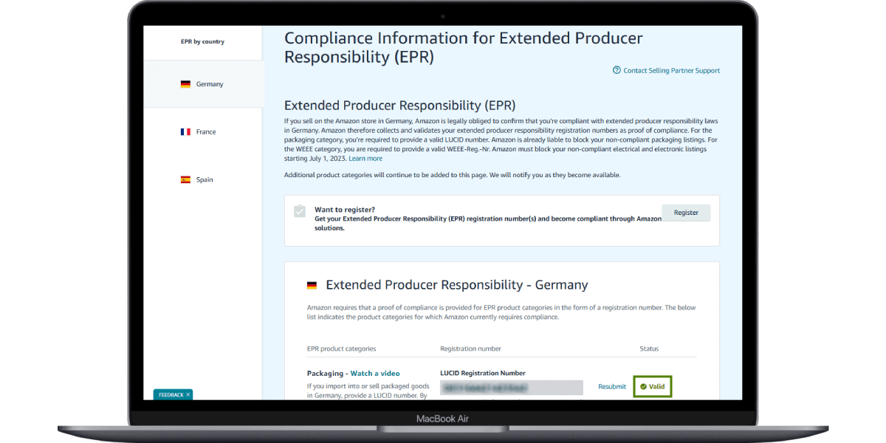Image resolution: width=886 pixels, height=443 pixels.
Task: Click the Register button
Action: (x=686, y=213)
